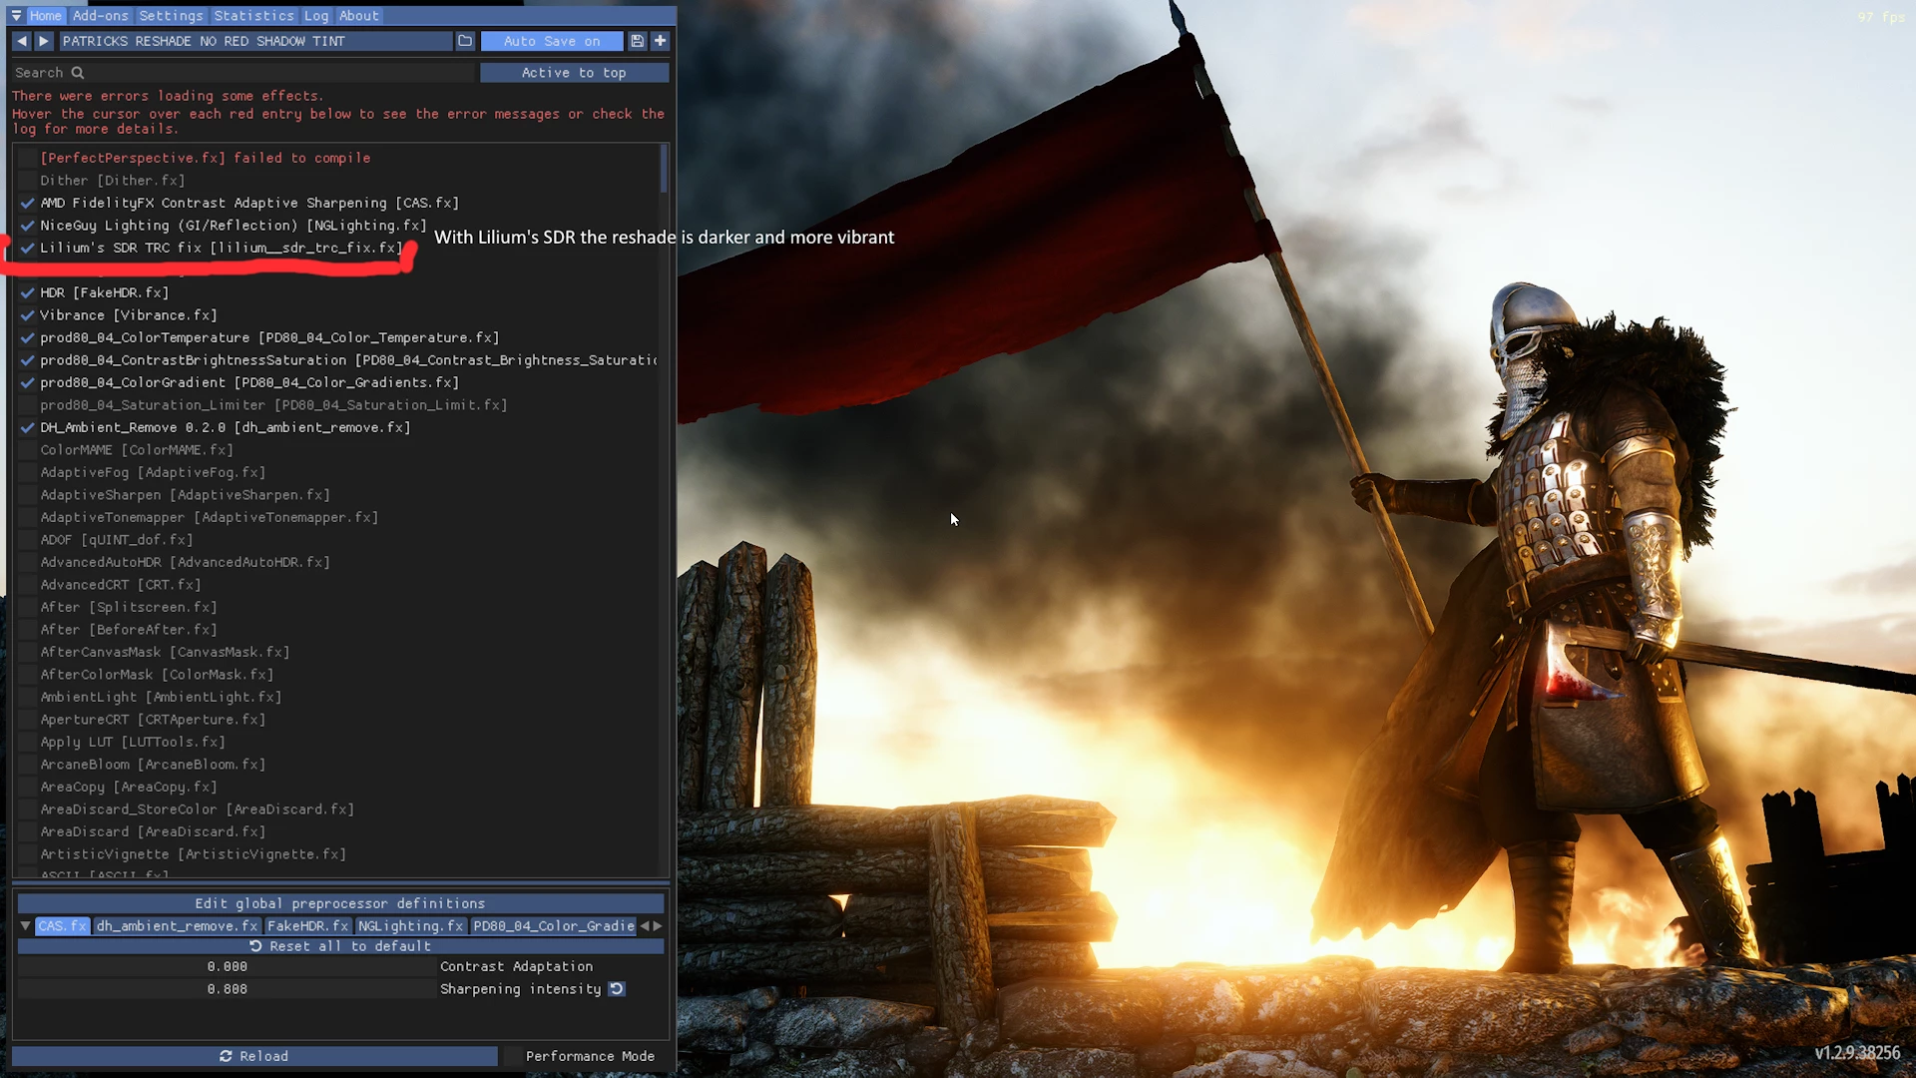Select the AdvancedAutoHDR effect row
The width and height of the screenshot is (1916, 1078).
[x=185, y=562]
